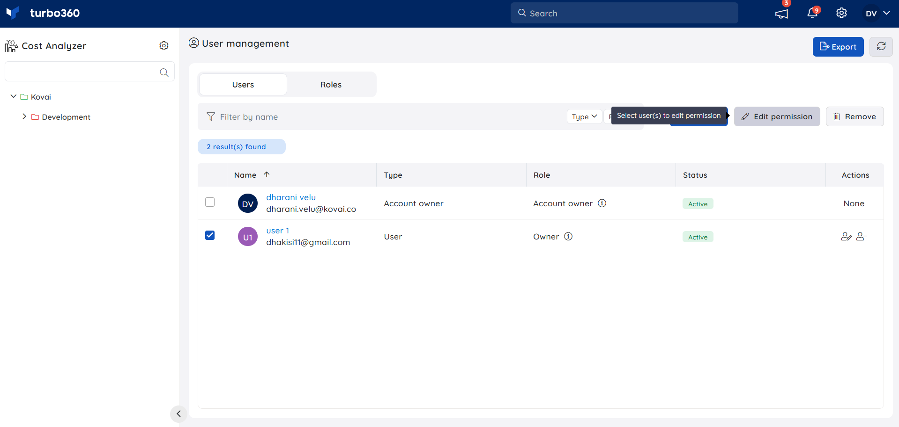Viewport: 899px width, 427px height.
Task: Select the Kovai tree node
Action: tap(41, 97)
